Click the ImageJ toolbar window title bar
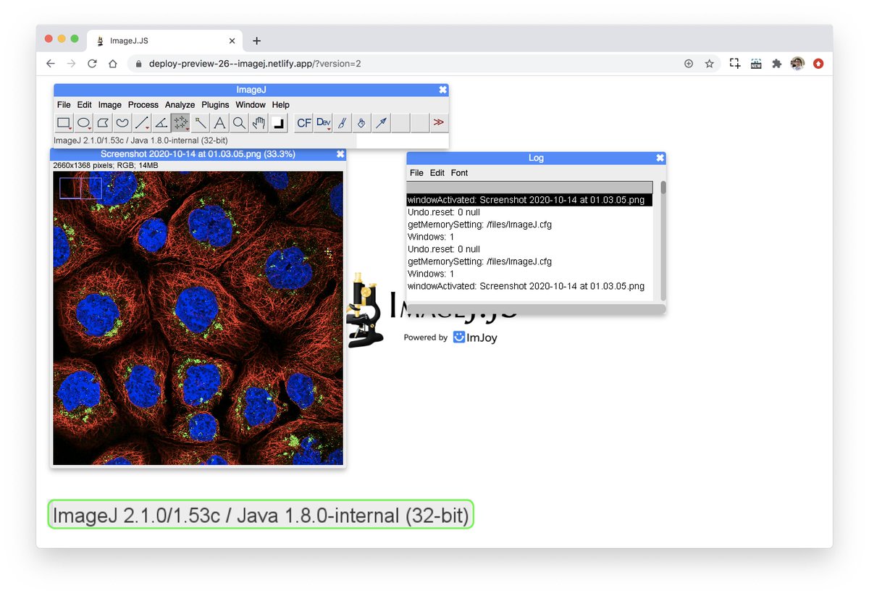 click(x=251, y=90)
